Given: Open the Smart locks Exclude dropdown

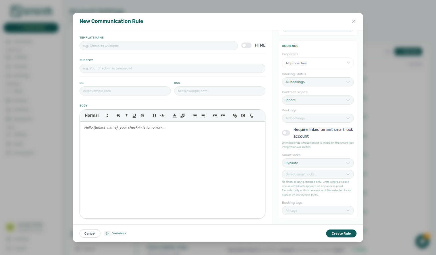Looking at the screenshot, I should [x=318, y=163].
